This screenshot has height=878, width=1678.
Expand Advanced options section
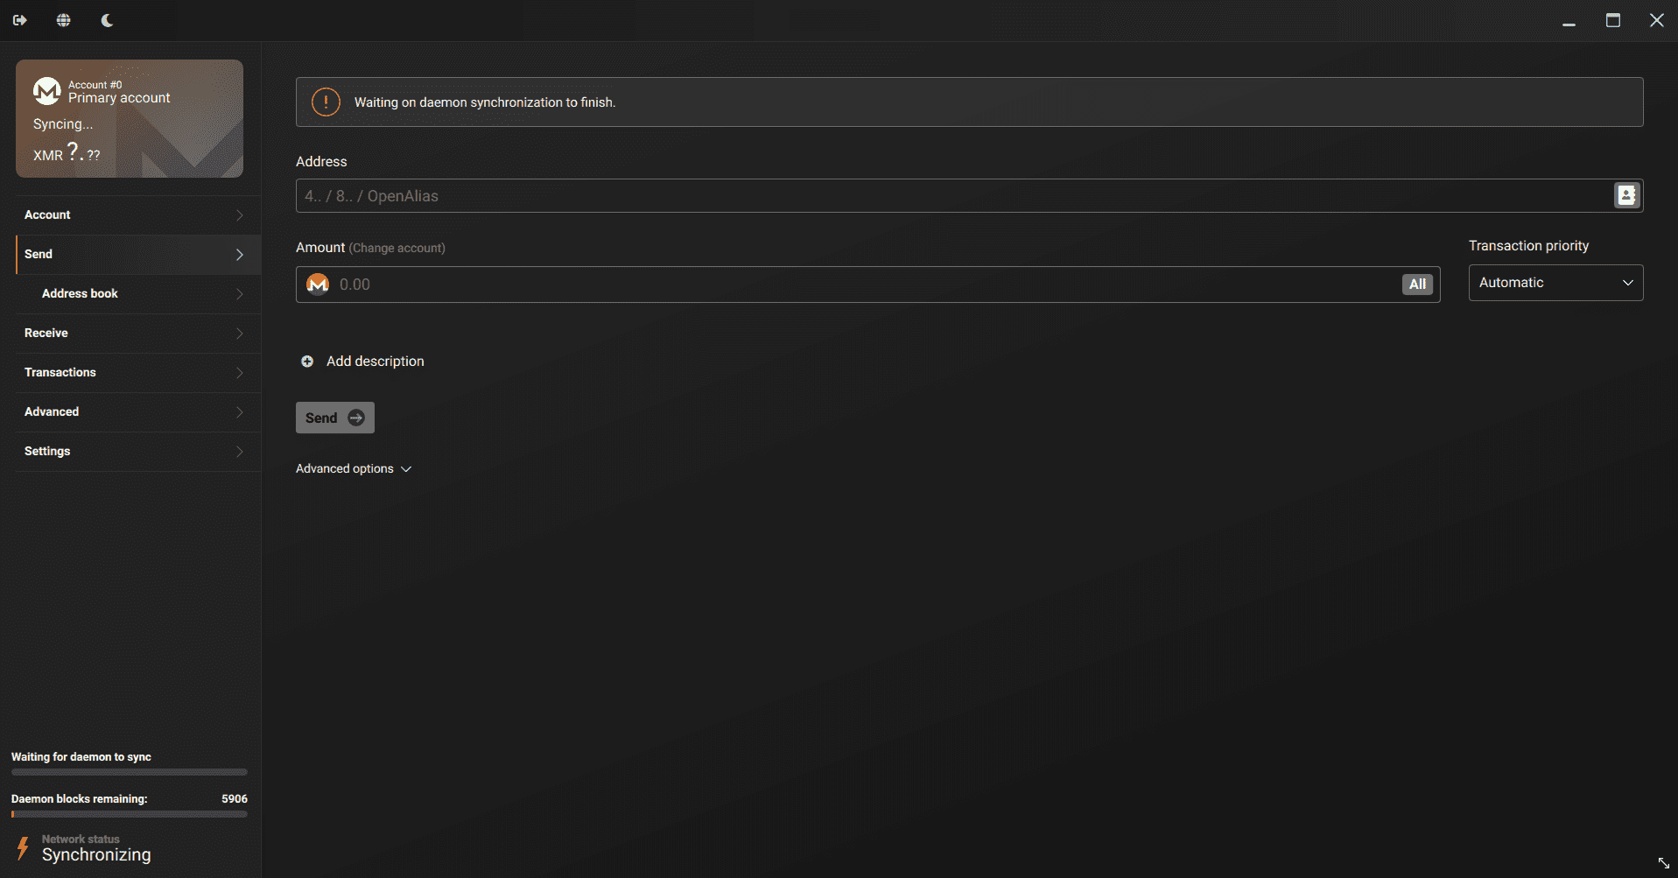(353, 469)
